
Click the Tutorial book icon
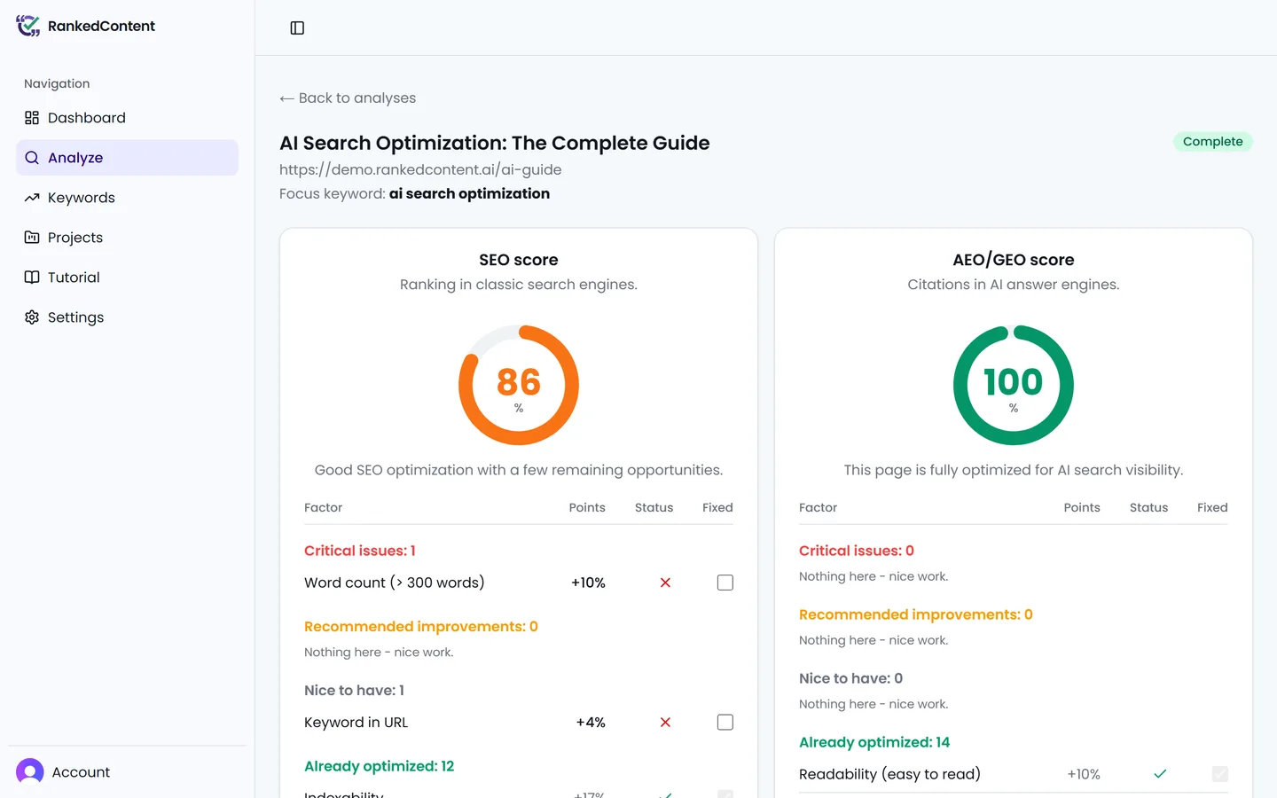point(32,278)
